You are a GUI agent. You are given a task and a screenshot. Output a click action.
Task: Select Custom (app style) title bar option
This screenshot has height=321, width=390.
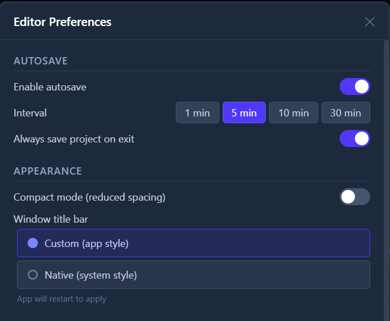coord(193,243)
